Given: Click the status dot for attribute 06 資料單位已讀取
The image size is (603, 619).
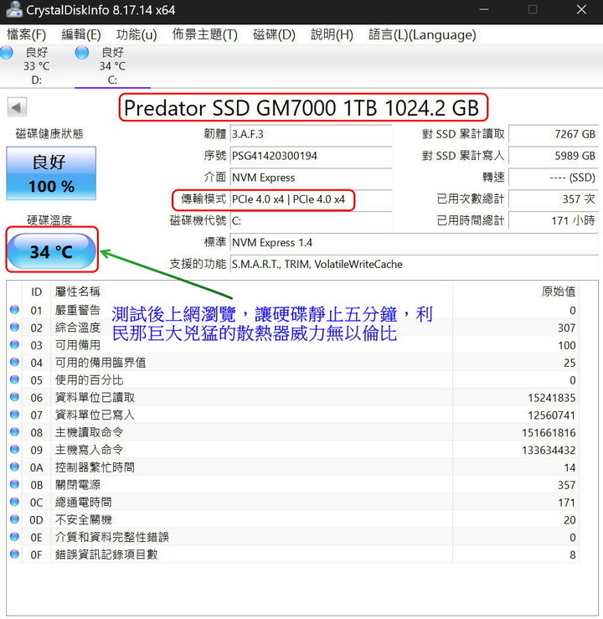Looking at the screenshot, I should click(14, 397).
